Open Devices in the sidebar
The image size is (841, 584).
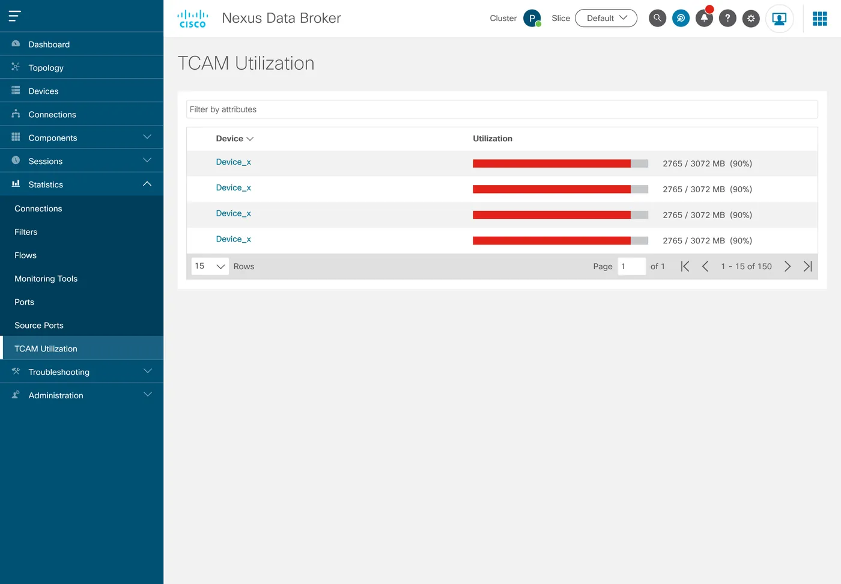[x=82, y=91]
